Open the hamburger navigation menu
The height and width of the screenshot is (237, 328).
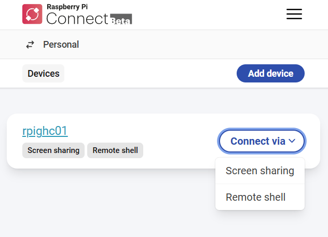click(294, 15)
